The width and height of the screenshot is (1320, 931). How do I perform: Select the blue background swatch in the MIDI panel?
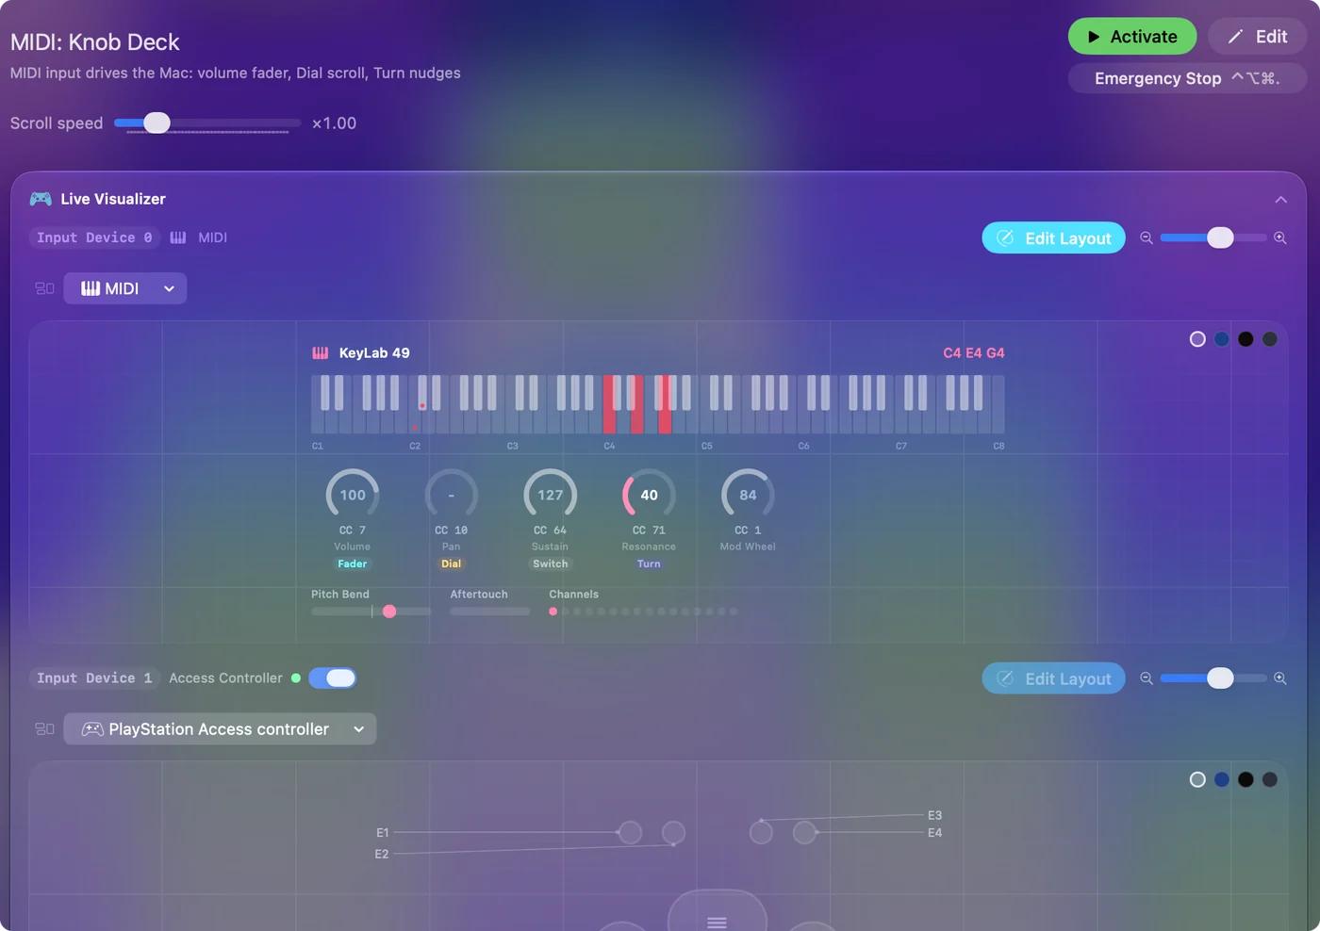click(1222, 339)
